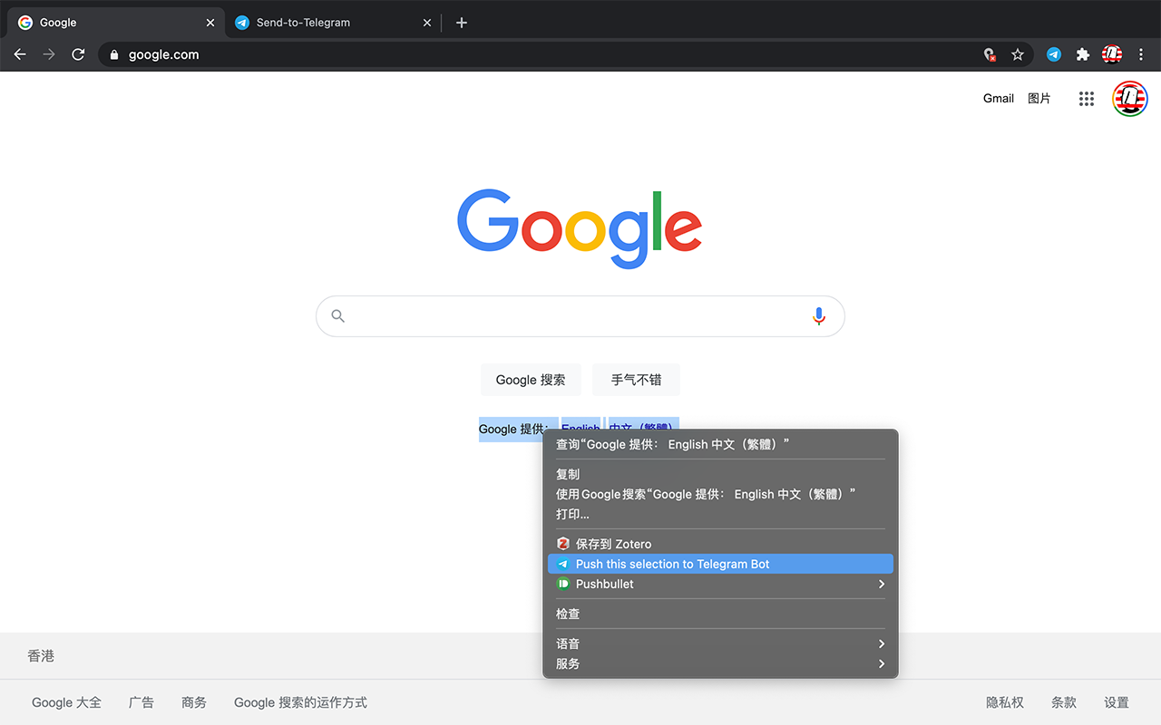Click the blocked-cookies icon in address bar
The height and width of the screenshot is (725, 1161).
point(989,54)
